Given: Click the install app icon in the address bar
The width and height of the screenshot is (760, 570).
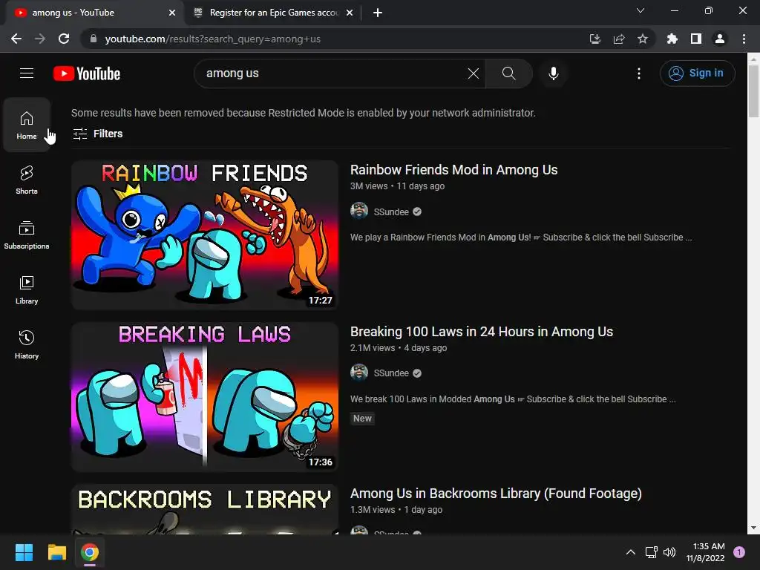Looking at the screenshot, I should pos(594,39).
